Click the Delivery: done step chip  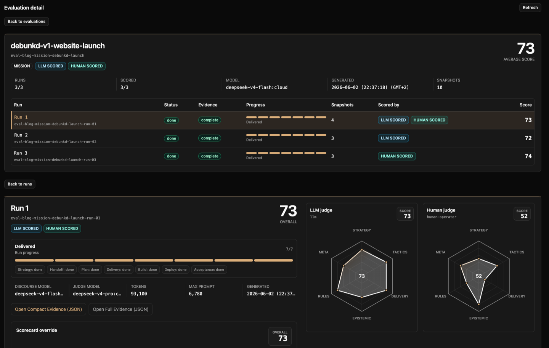click(119, 269)
